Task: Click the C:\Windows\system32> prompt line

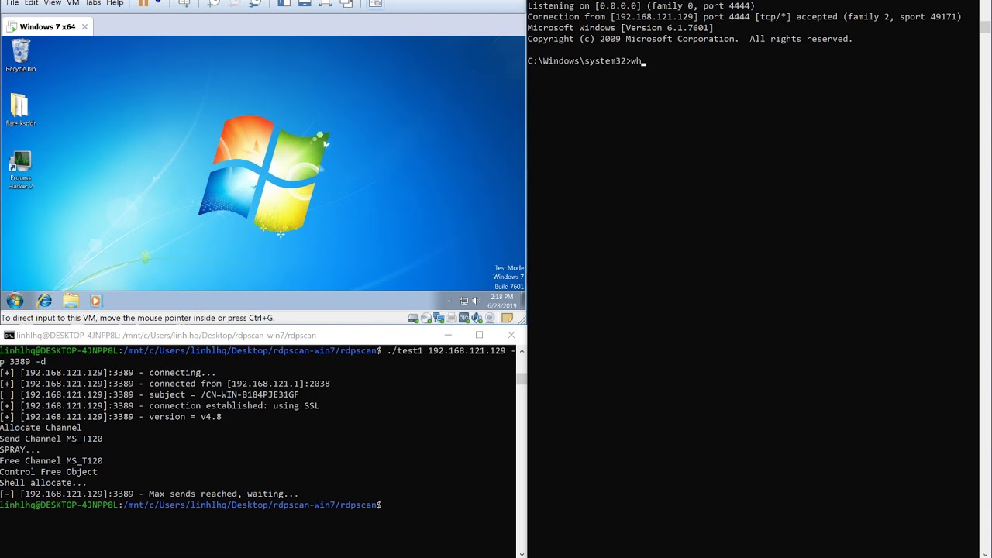Action: (586, 61)
